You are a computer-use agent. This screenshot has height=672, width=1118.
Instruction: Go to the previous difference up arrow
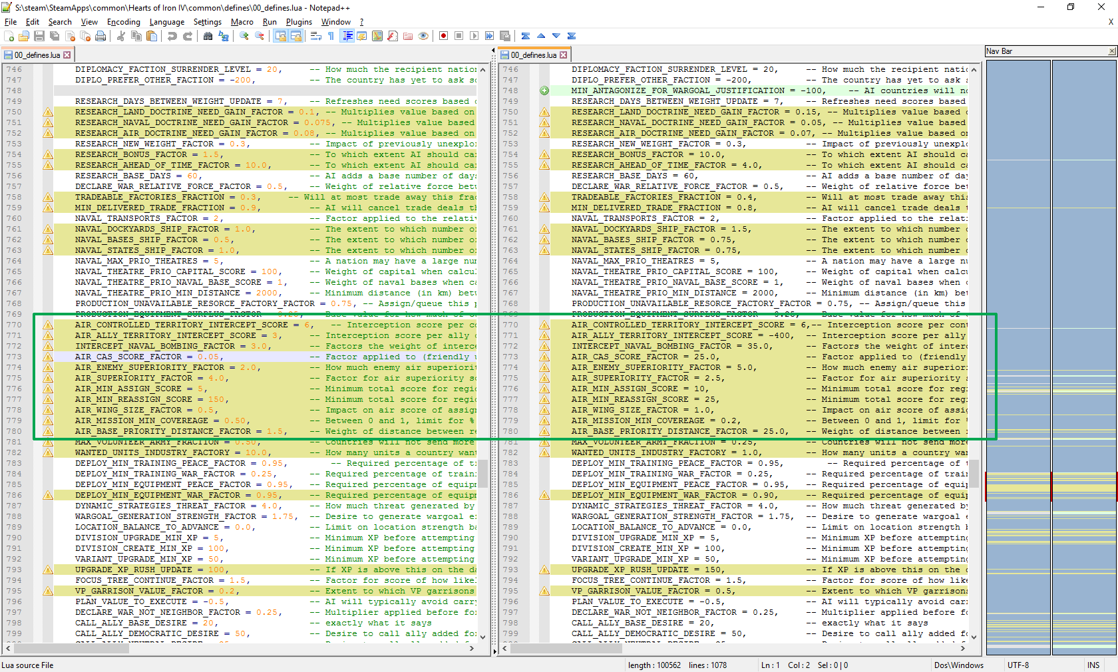[x=540, y=36]
